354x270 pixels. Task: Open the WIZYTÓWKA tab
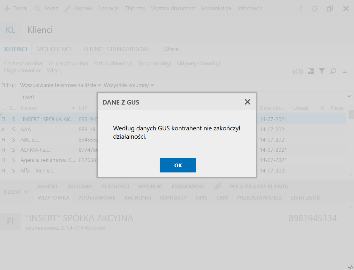pyautogui.click(x=54, y=198)
